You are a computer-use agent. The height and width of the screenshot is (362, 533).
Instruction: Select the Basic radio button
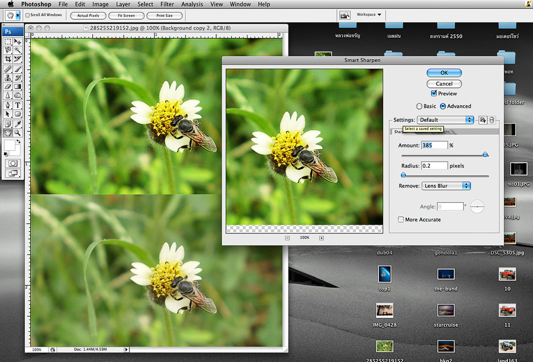click(x=420, y=106)
